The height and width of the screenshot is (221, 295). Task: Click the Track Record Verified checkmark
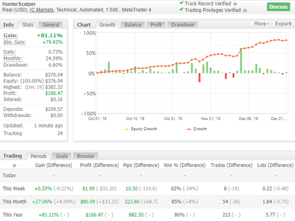[x=181, y=3]
